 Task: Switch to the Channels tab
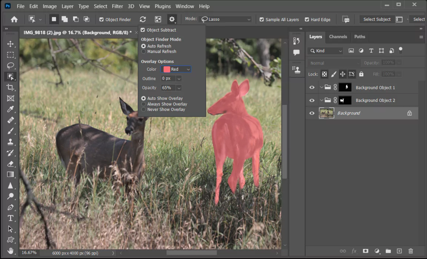(x=338, y=37)
